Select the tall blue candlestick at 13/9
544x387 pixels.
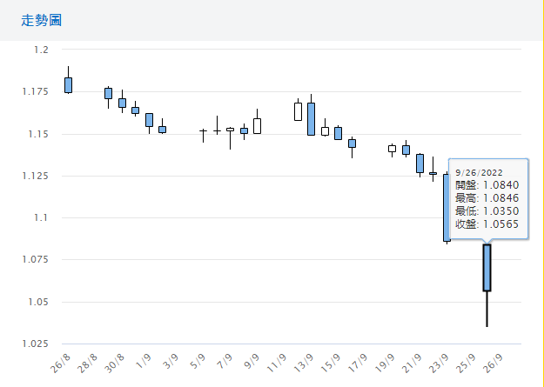point(311,119)
